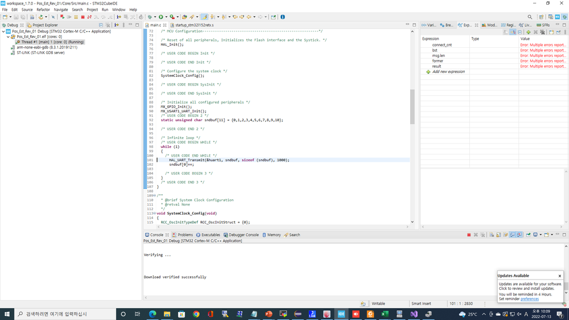Toggle Mark Occurrences highlighter icon
Viewport: 569px width, 320px height.
(x=204, y=17)
